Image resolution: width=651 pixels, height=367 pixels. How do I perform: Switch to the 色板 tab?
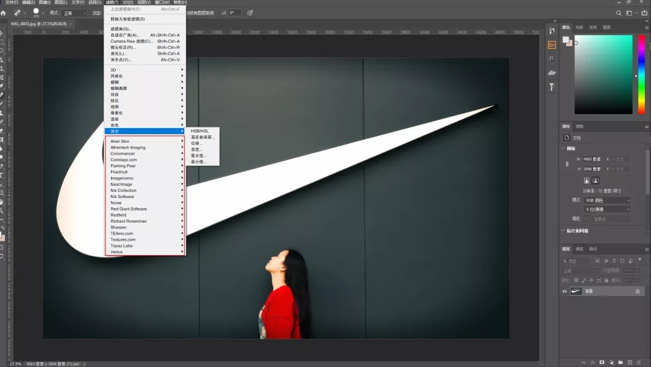pyautogui.click(x=580, y=27)
